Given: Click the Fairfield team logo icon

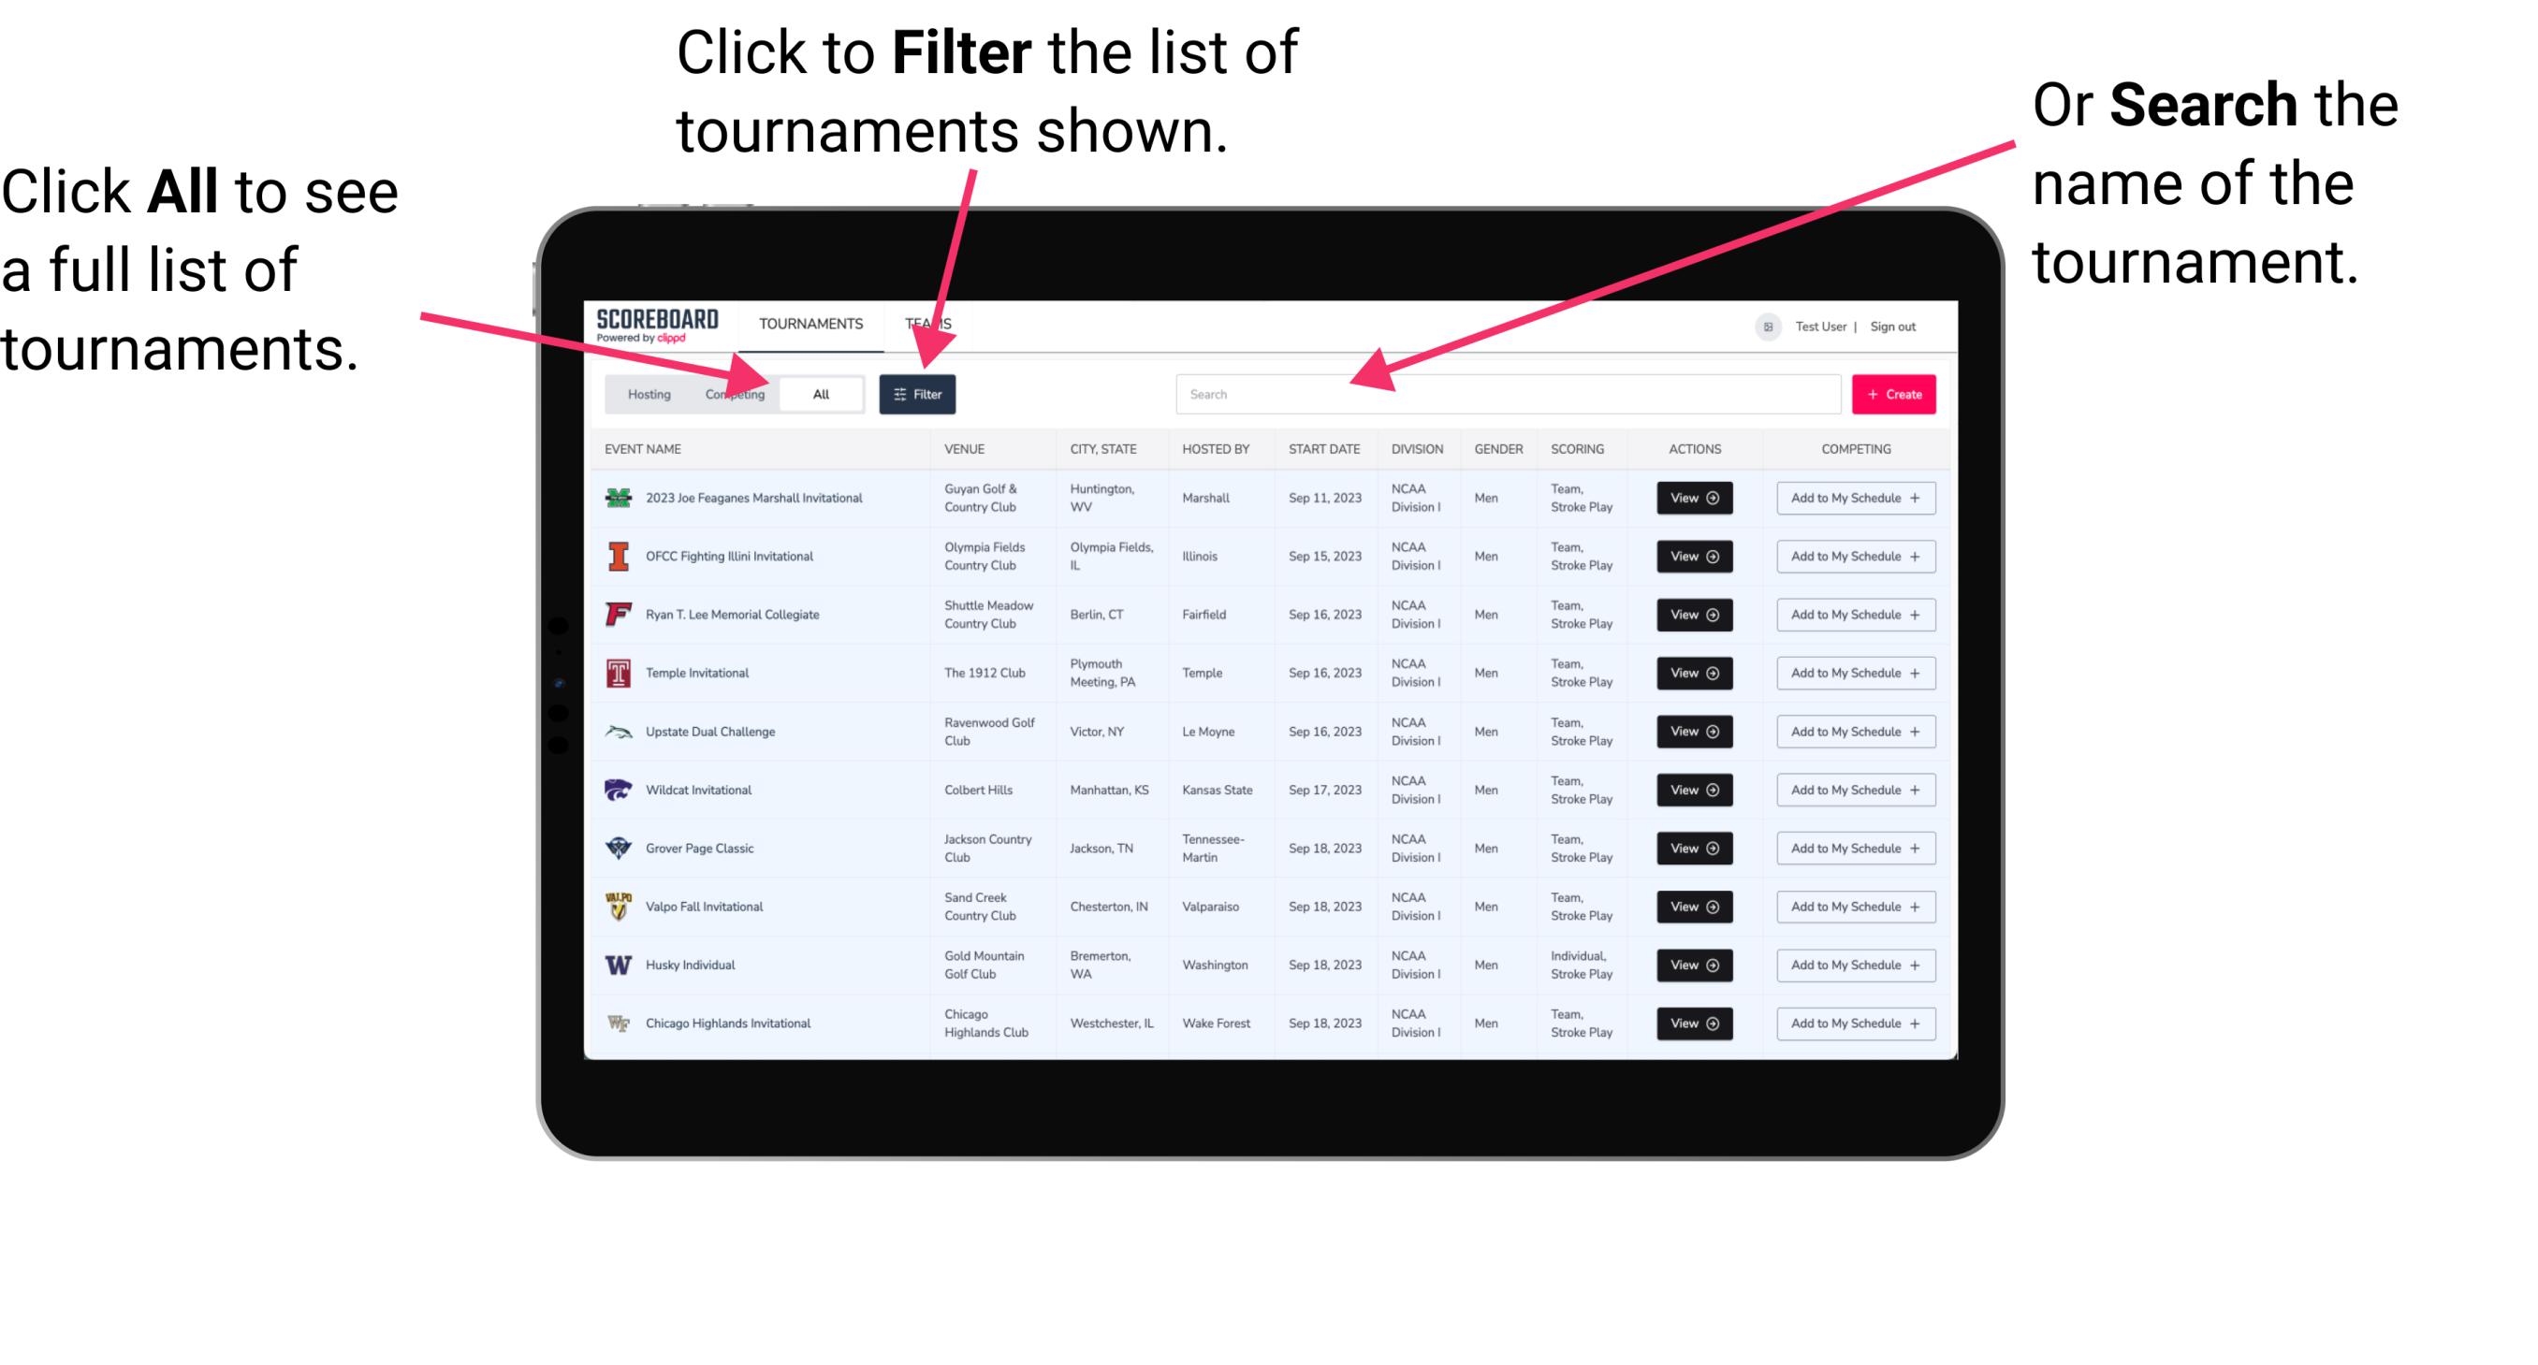Looking at the screenshot, I should 615,614.
